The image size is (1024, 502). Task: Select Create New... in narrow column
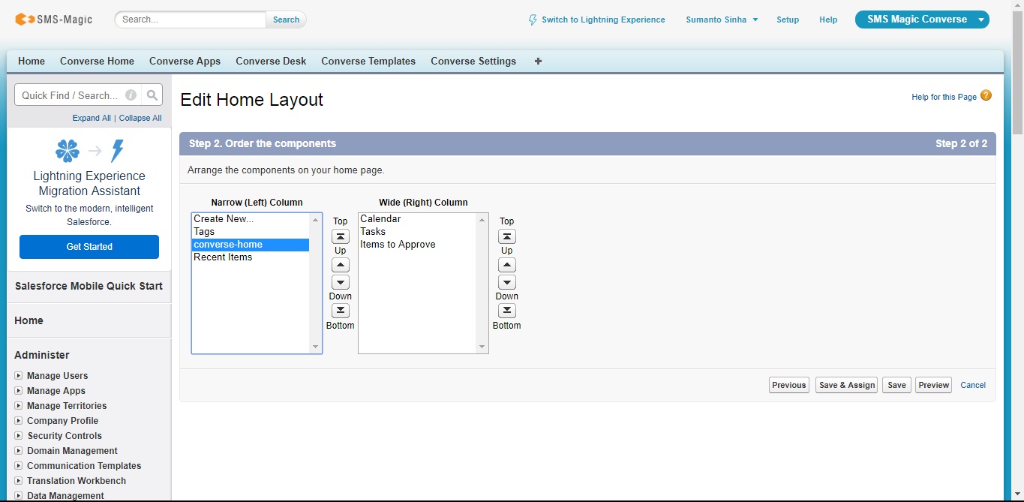point(251,219)
